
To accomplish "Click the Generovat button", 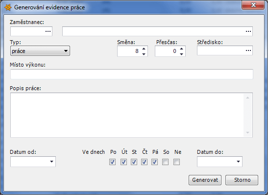I will pyautogui.click(x=205, y=180).
